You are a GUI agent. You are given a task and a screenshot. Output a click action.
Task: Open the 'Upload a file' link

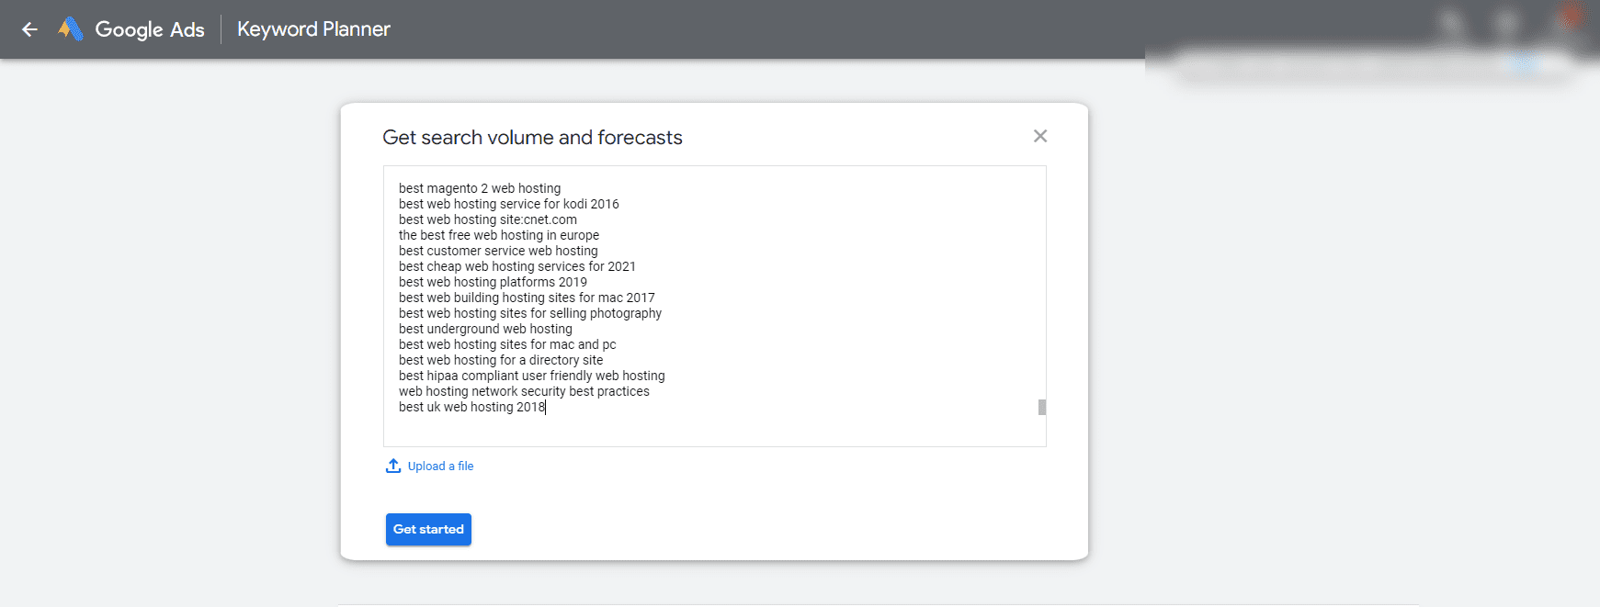[x=440, y=466]
